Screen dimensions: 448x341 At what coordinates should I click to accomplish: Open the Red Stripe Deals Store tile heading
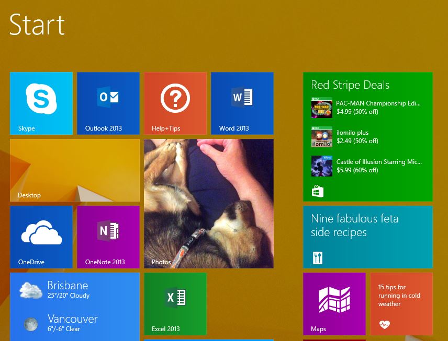(x=350, y=85)
